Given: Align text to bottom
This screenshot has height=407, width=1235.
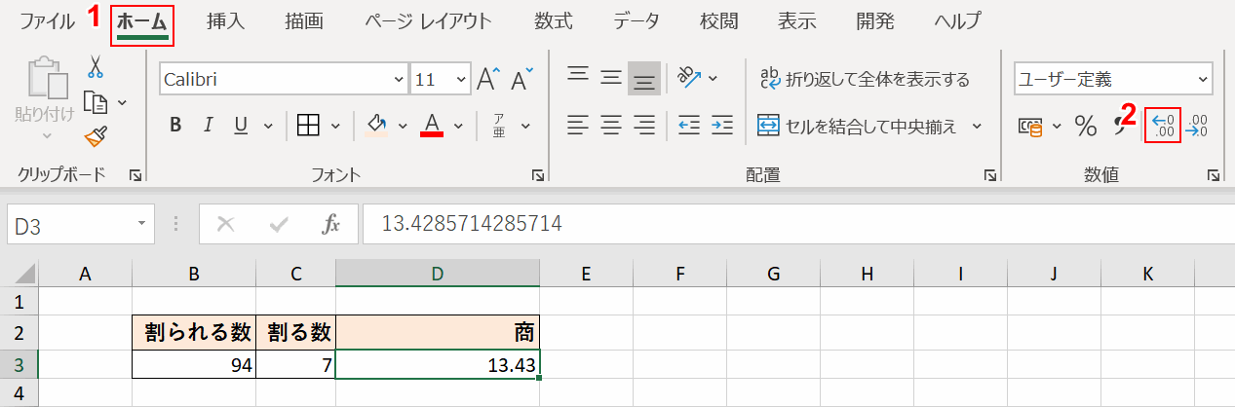Looking at the screenshot, I should (643, 79).
